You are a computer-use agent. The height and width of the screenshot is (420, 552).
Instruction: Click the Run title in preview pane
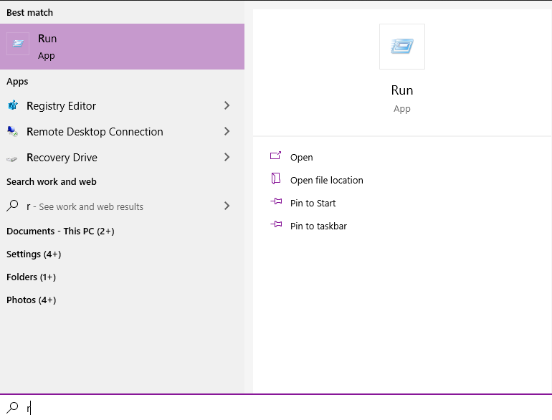click(402, 90)
